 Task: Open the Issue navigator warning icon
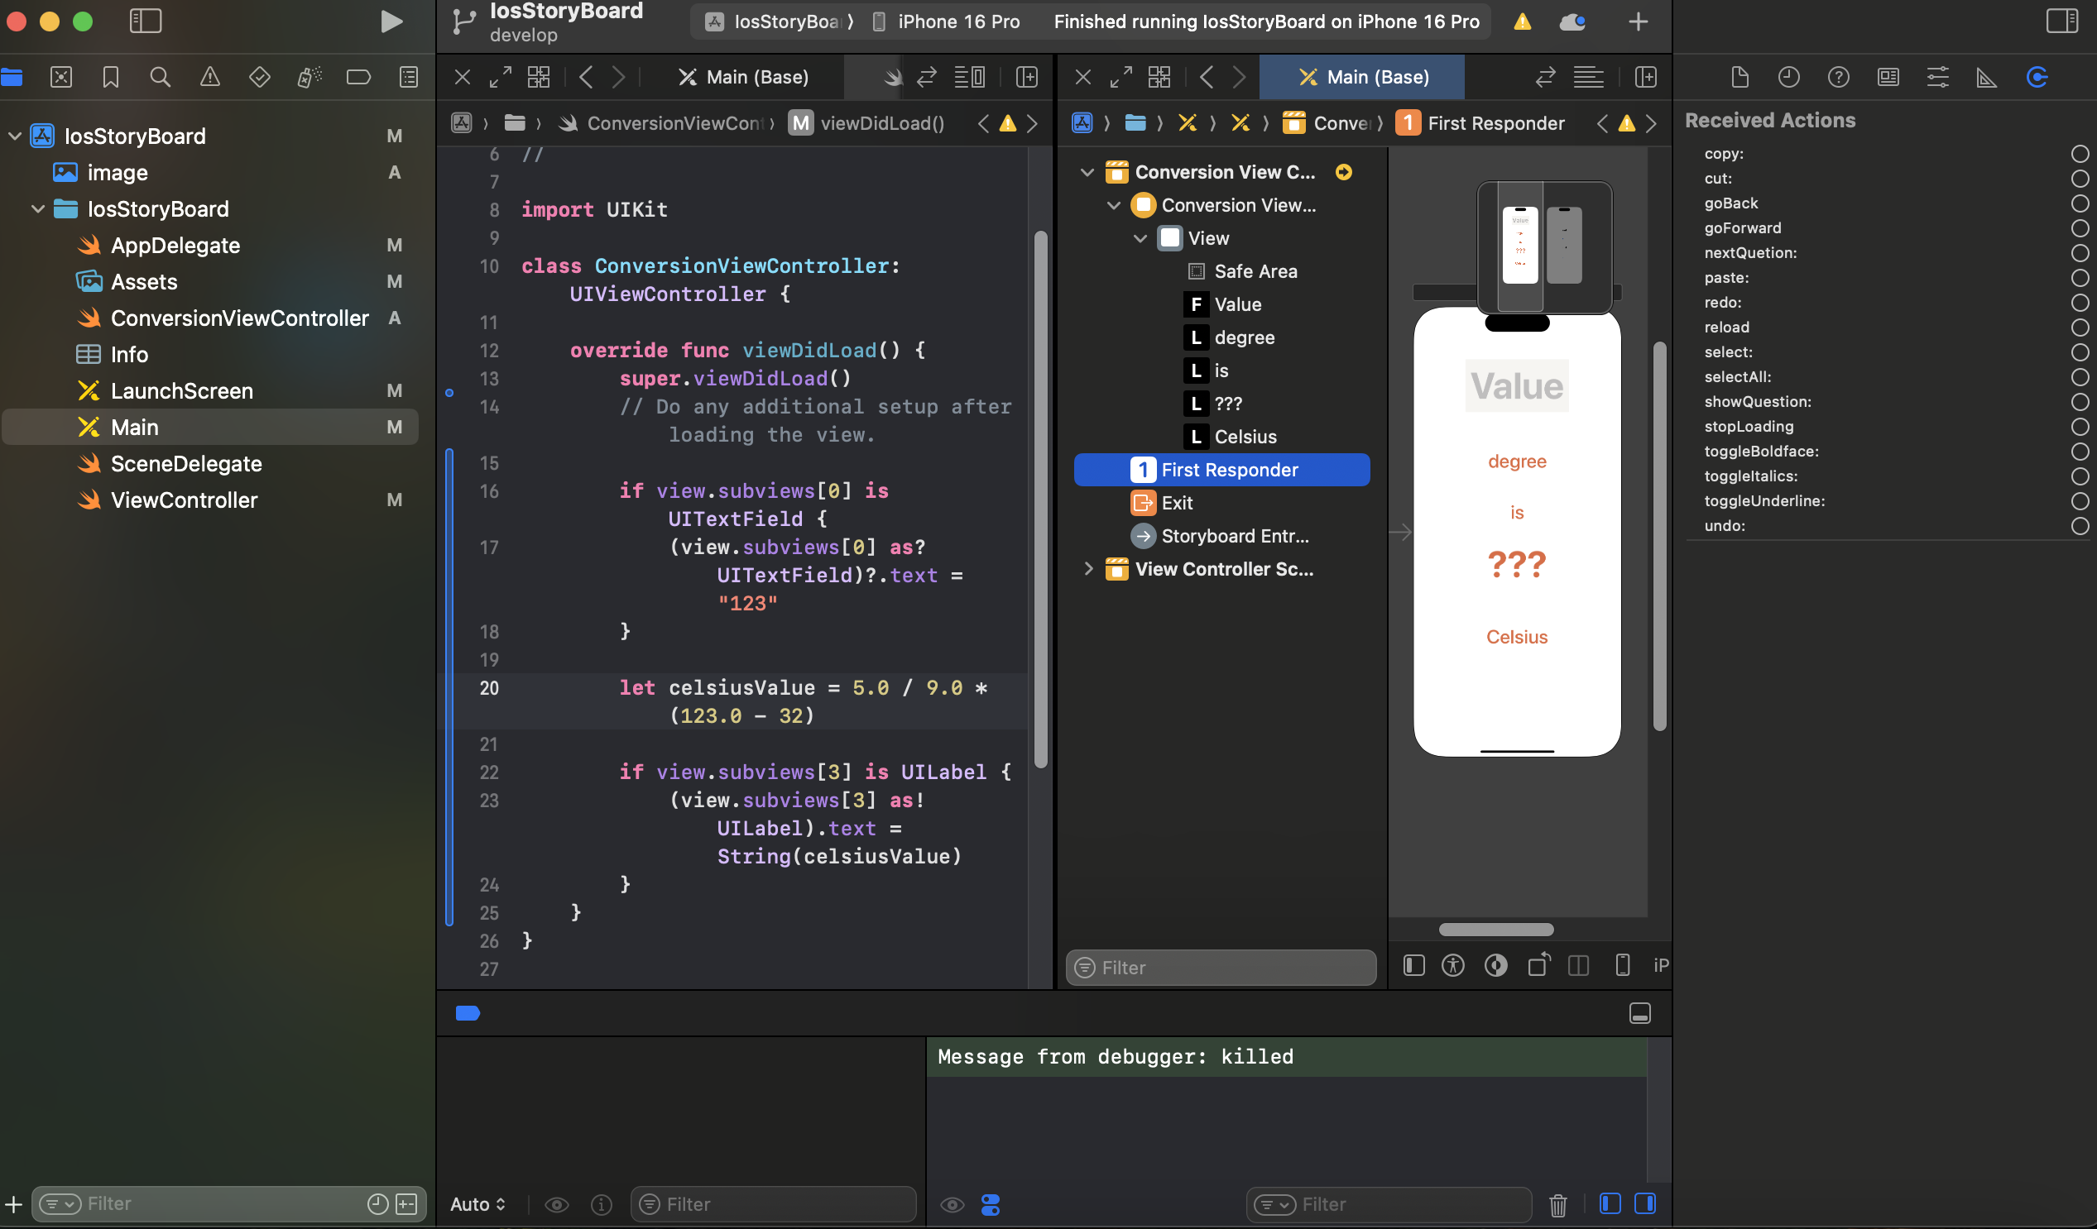tap(209, 78)
